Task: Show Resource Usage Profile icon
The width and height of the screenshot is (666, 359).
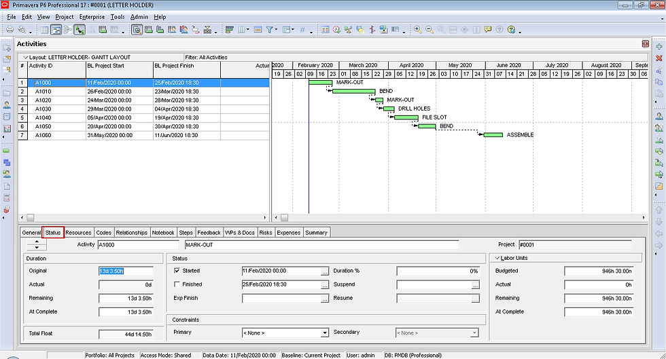Action: (x=183, y=30)
